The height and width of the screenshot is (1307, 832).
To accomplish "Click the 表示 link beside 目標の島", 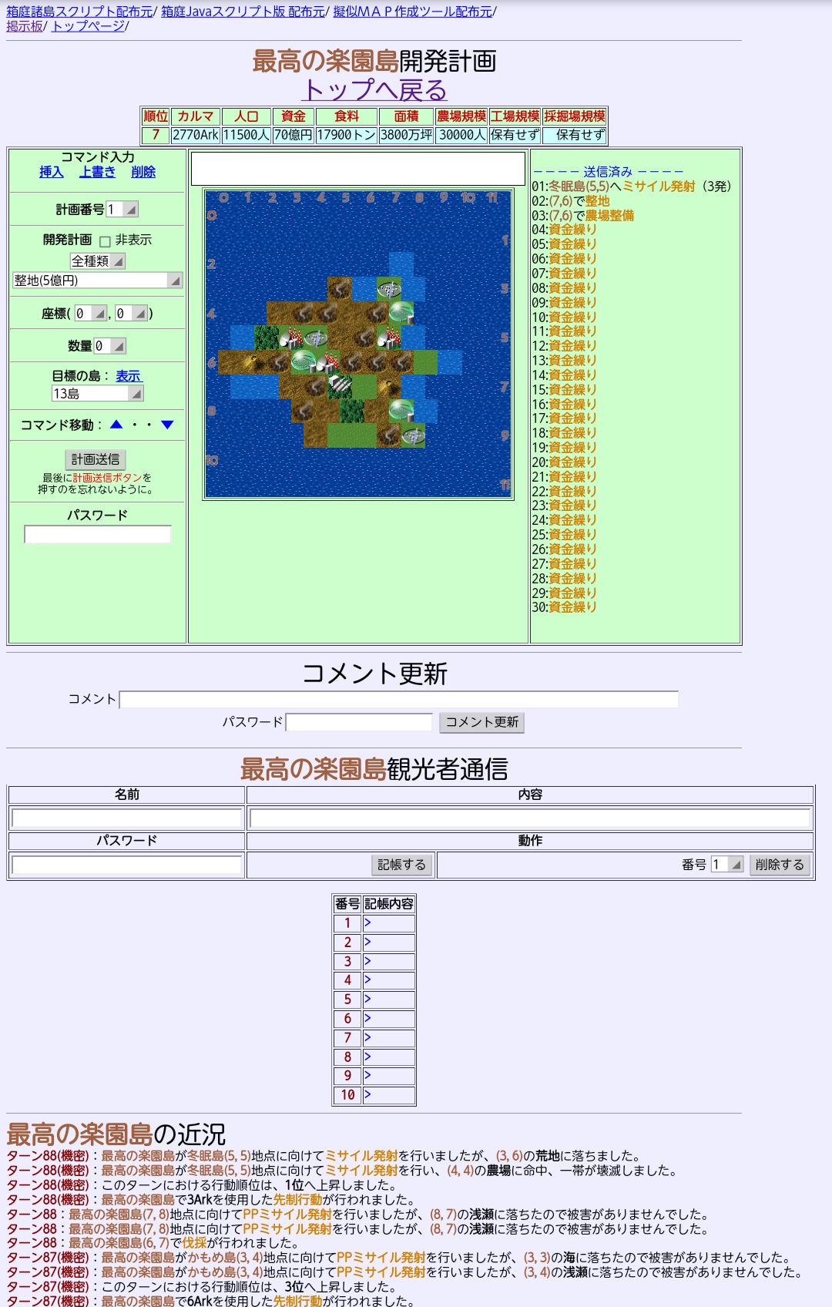I will (129, 376).
